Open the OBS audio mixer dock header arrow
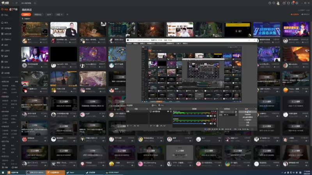The height and width of the screenshot is (175, 312). [x=217, y=109]
